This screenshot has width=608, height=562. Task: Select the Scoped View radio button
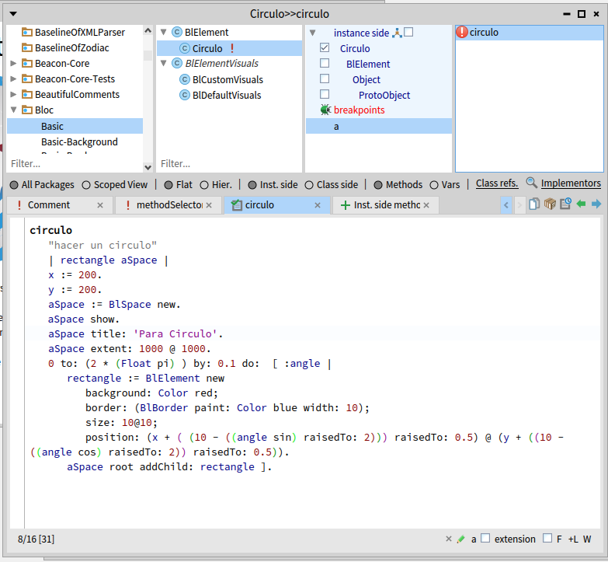pos(86,185)
